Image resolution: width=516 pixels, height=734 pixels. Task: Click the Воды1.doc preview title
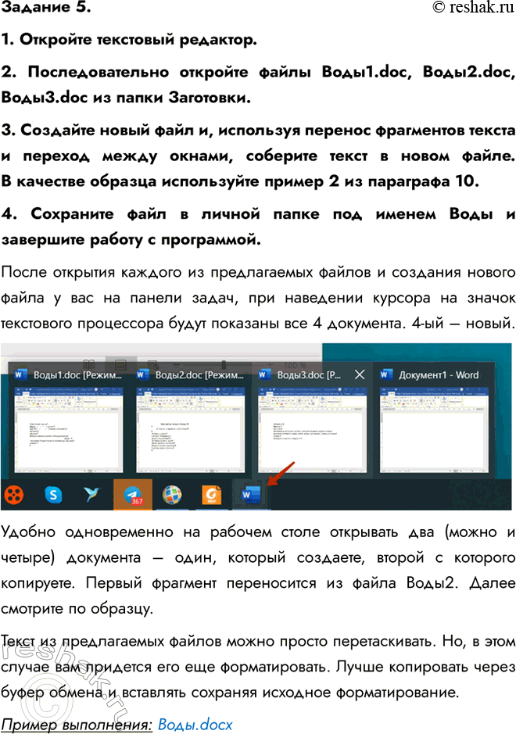[x=75, y=375]
